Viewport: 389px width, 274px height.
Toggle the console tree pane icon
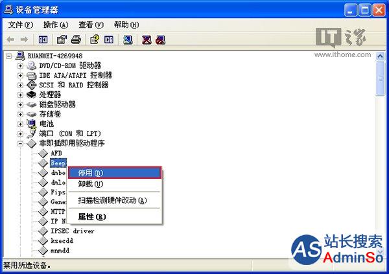coord(43,40)
